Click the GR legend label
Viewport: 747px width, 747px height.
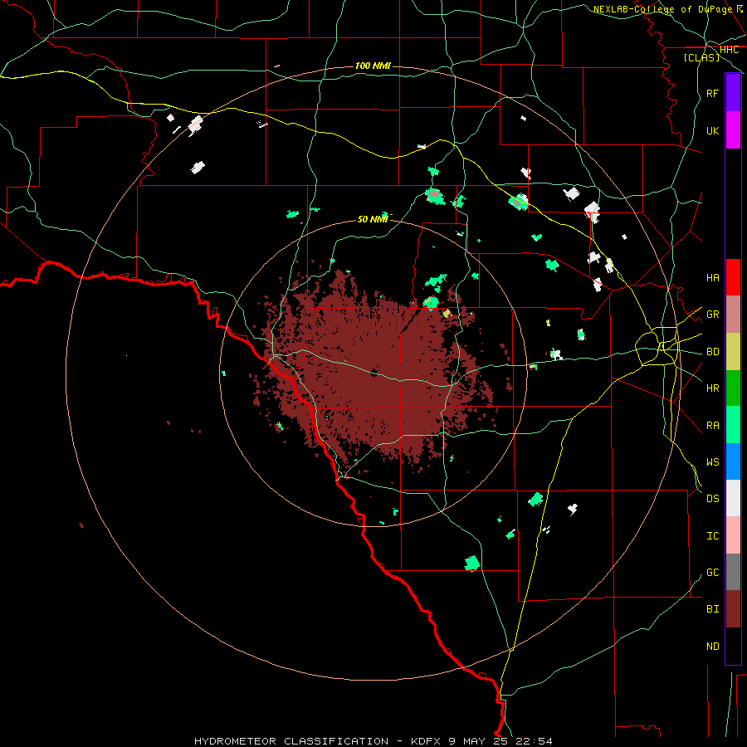[713, 315]
